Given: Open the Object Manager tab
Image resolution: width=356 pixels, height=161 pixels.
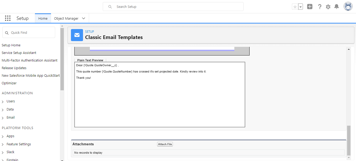Looking at the screenshot, I should tap(66, 18).
